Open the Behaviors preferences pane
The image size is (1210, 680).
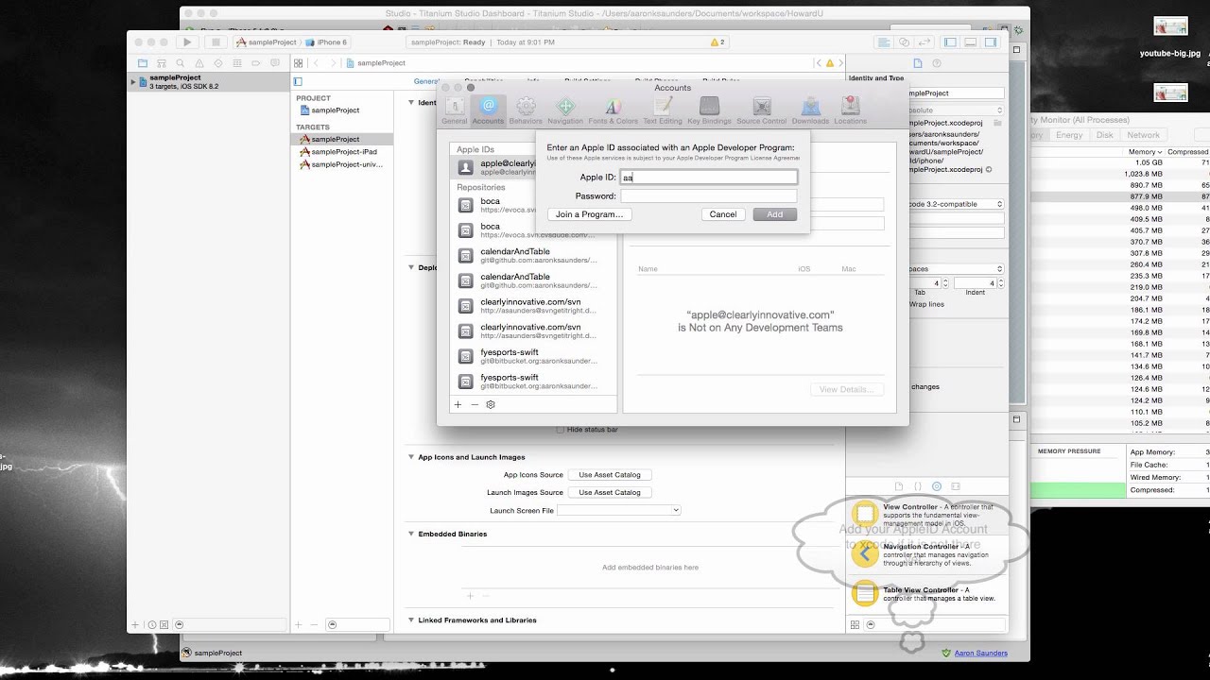coord(526,110)
